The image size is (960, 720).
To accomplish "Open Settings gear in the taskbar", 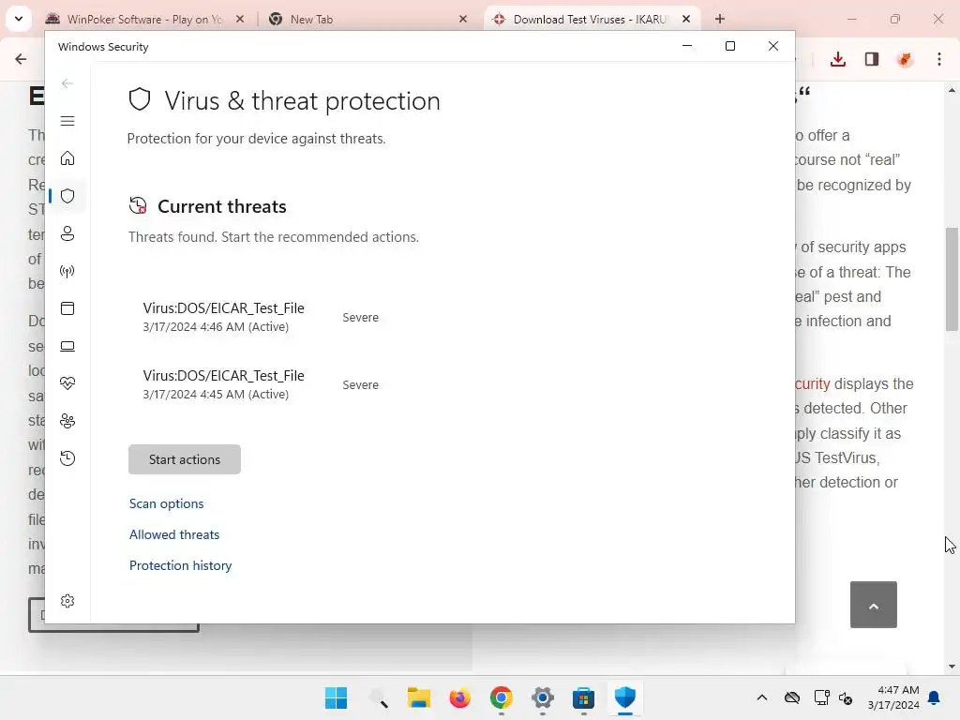I will click(543, 697).
